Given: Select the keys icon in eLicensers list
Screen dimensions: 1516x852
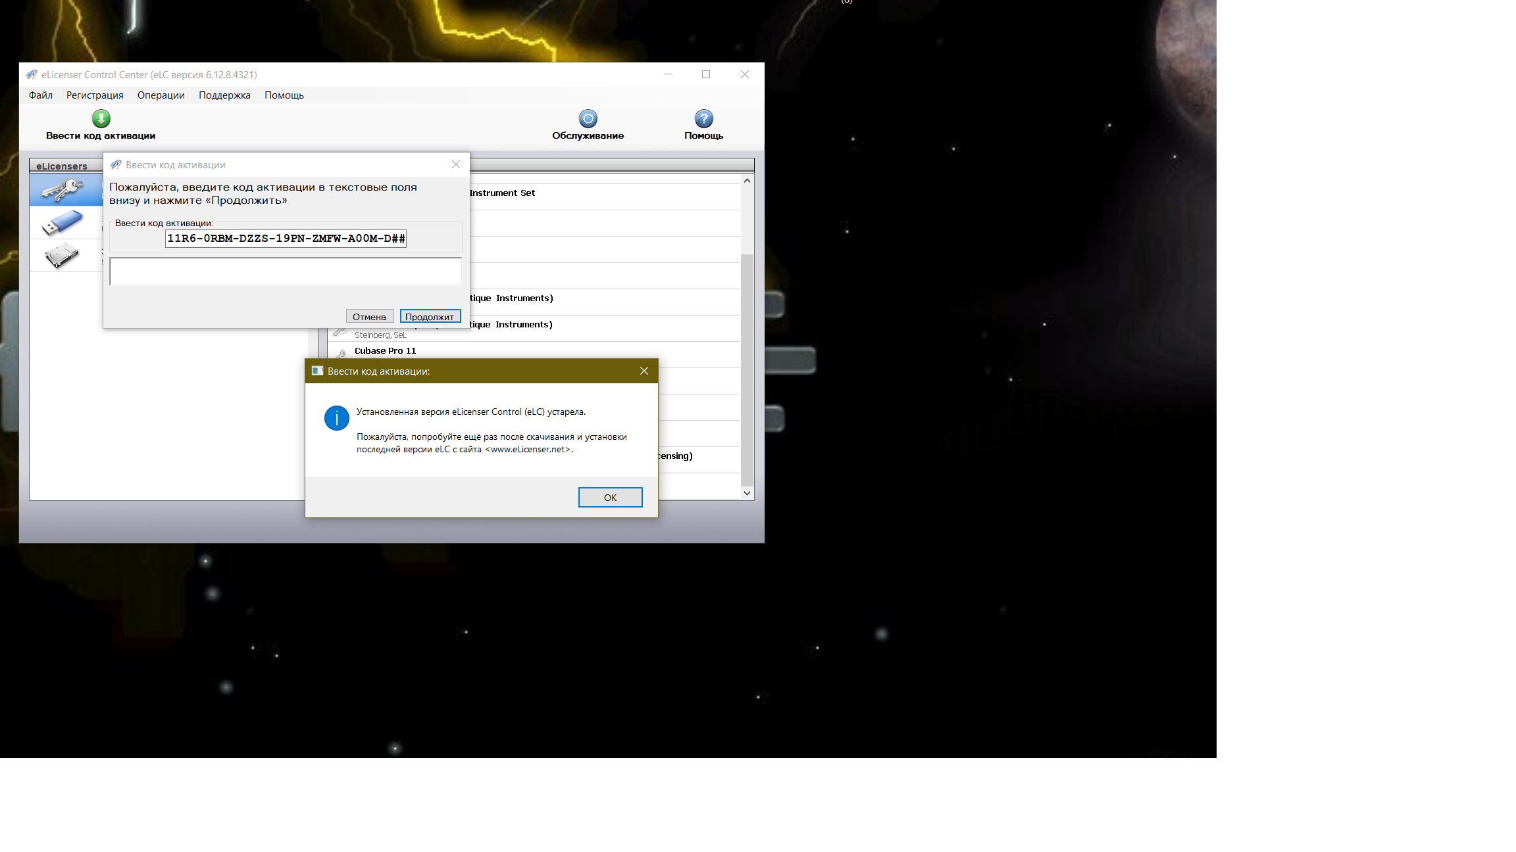Looking at the screenshot, I should pyautogui.click(x=63, y=190).
